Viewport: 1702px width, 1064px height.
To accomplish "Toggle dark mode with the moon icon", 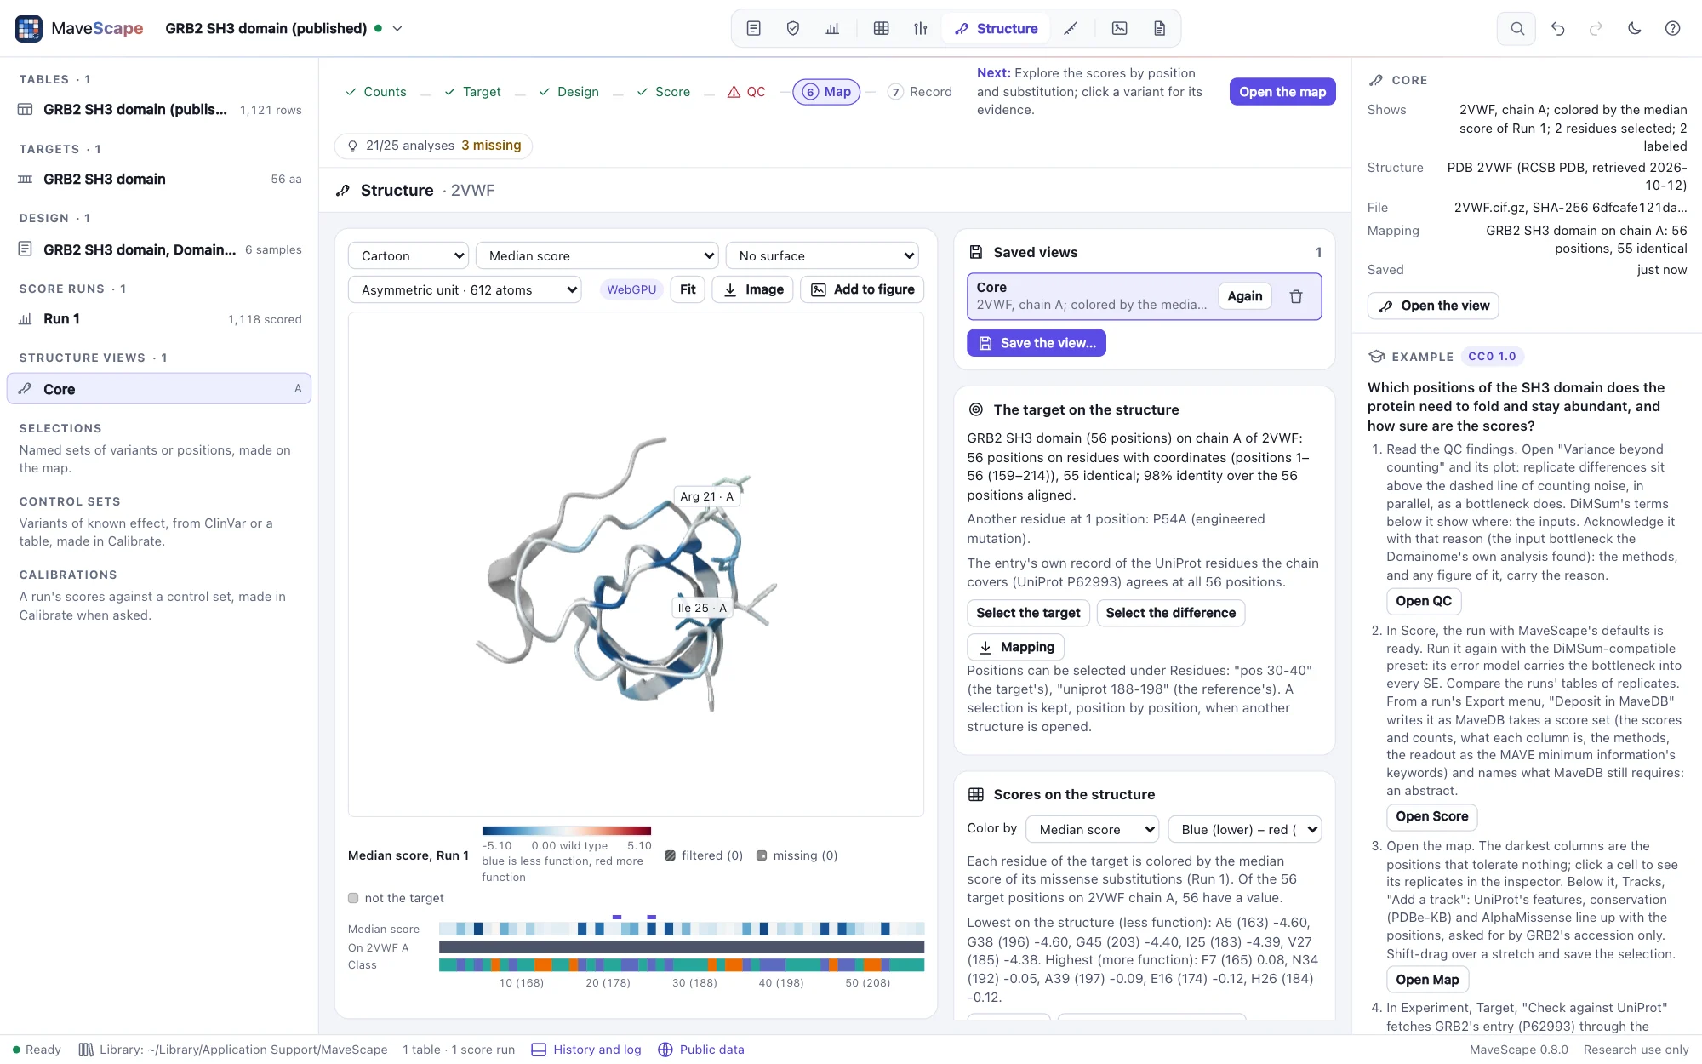I will pos(1634,28).
